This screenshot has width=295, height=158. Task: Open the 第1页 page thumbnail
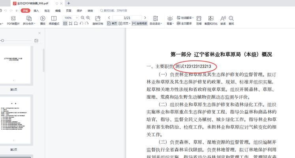[15, 65]
